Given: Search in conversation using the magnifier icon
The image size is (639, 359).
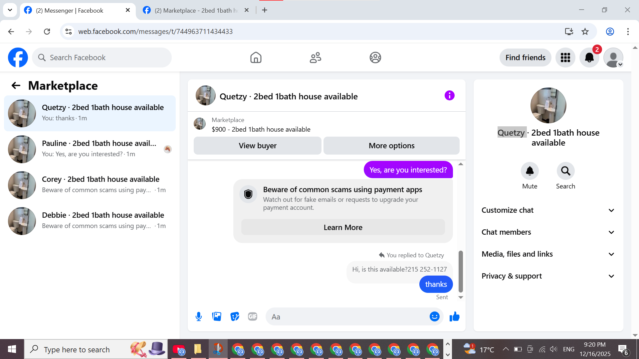Looking at the screenshot, I should click(565, 171).
